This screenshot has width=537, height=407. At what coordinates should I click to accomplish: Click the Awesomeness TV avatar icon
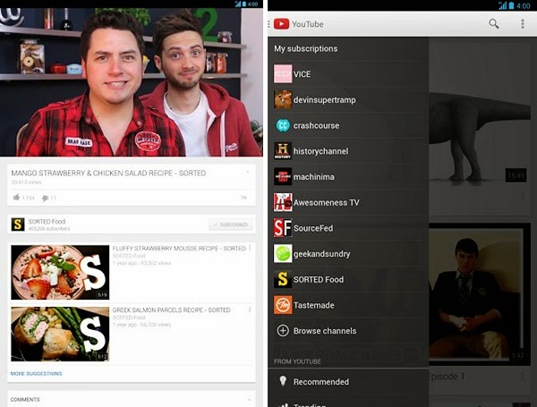(x=283, y=202)
